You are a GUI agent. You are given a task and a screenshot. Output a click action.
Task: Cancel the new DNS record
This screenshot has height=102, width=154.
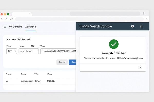(62, 62)
